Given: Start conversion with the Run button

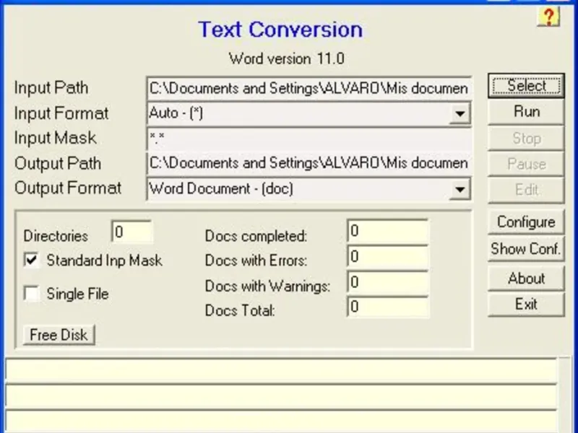Looking at the screenshot, I should click(526, 112).
